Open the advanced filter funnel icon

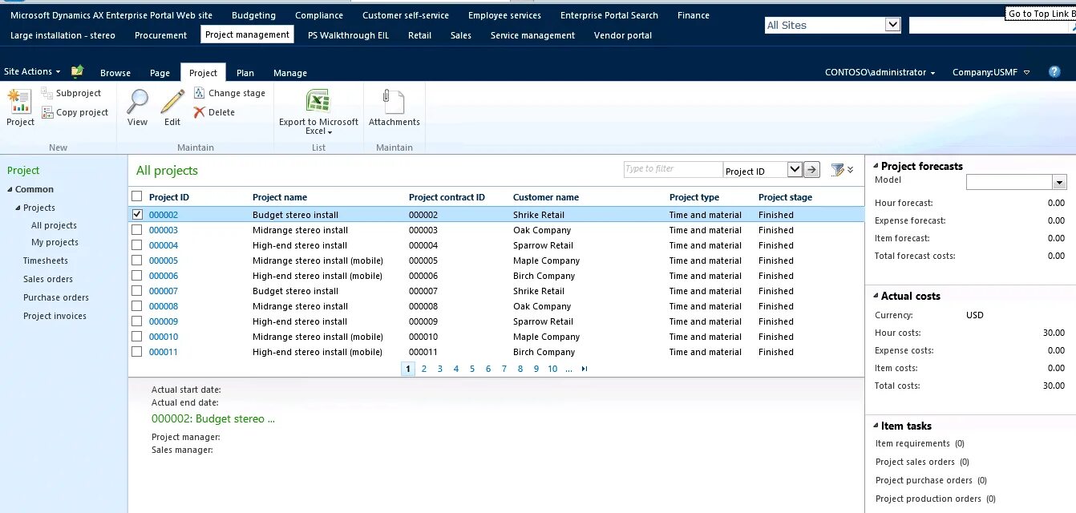coord(838,170)
